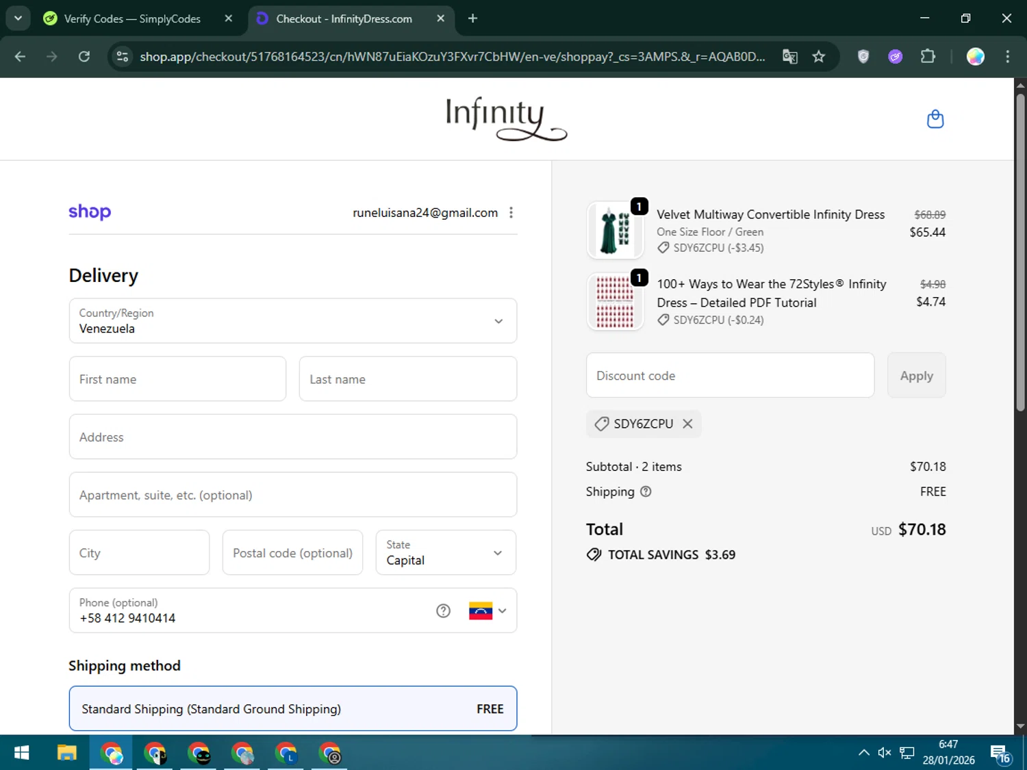Select Standard Shipping option
The height and width of the screenshot is (770, 1027).
(293, 708)
